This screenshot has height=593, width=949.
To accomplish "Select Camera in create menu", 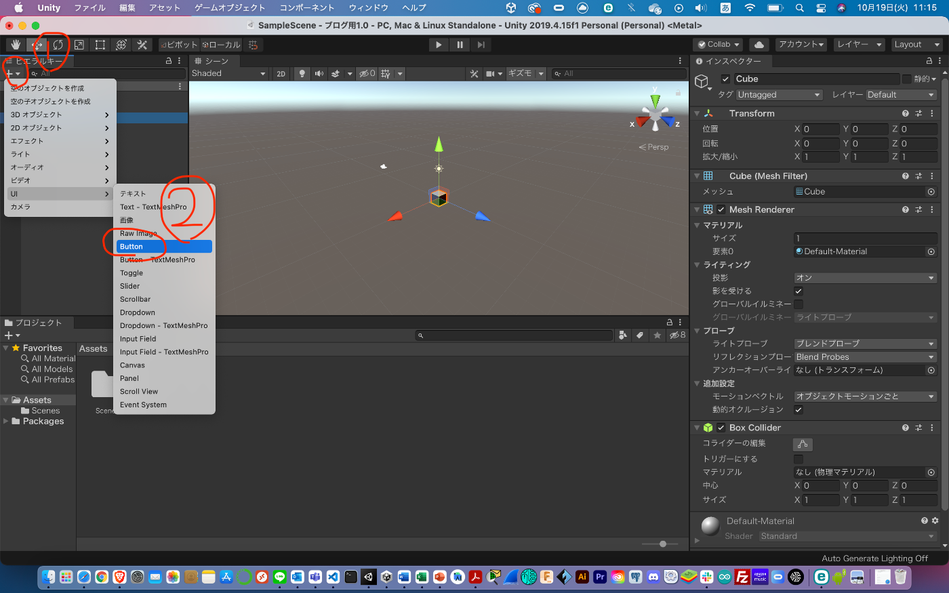I will pyautogui.click(x=60, y=207).
